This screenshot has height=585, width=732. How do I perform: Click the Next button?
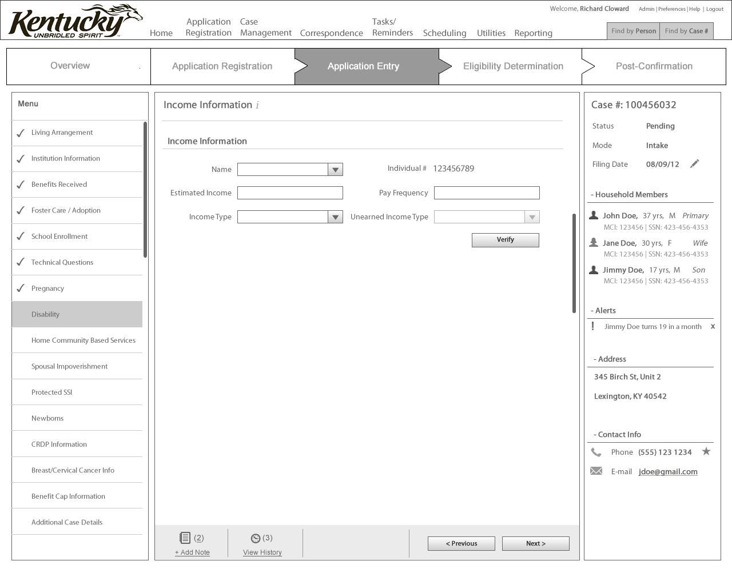(536, 544)
